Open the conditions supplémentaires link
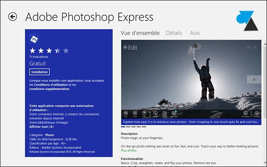The image size is (267, 167). coord(49,89)
